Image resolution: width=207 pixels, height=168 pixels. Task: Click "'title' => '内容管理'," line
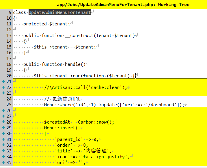[x=83, y=151]
